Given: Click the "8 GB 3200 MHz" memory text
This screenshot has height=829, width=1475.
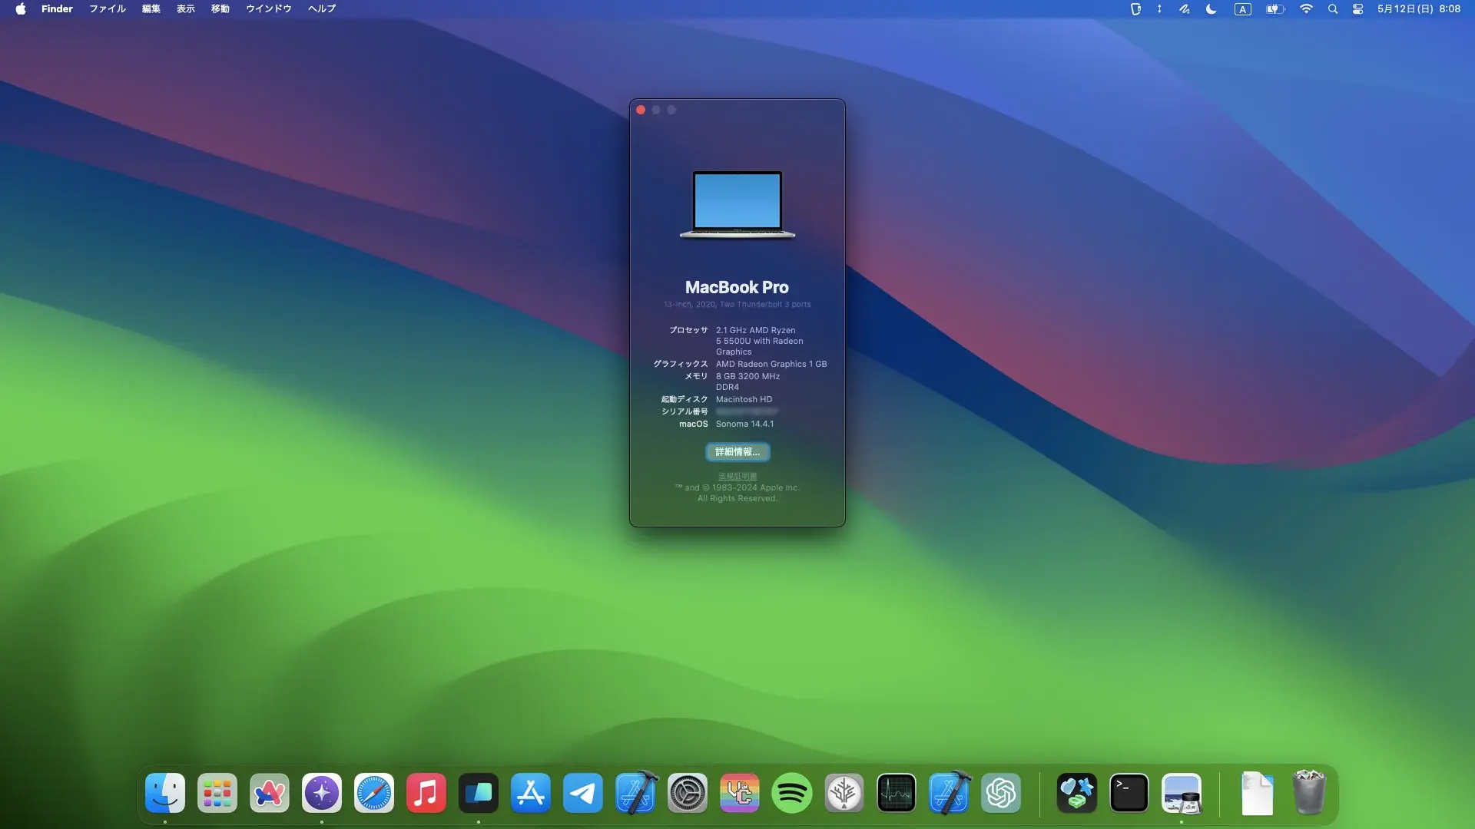Looking at the screenshot, I should [x=748, y=376].
